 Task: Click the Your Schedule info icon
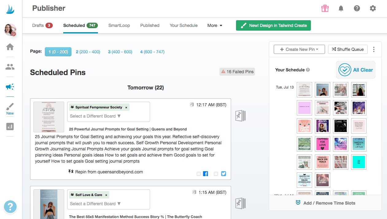tap(308, 70)
